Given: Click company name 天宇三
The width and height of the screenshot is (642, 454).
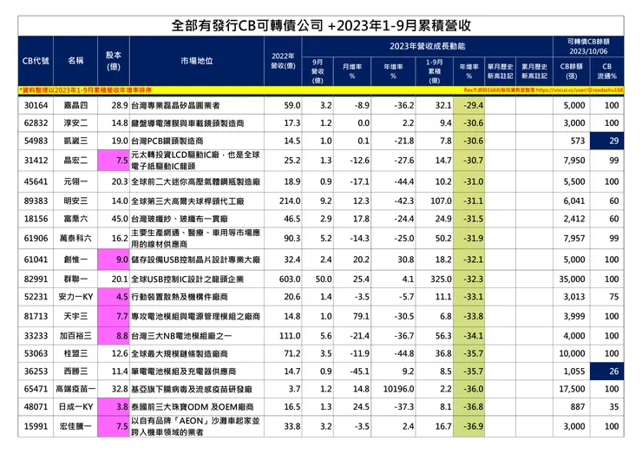Looking at the screenshot, I should pyautogui.click(x=75, y=316).
